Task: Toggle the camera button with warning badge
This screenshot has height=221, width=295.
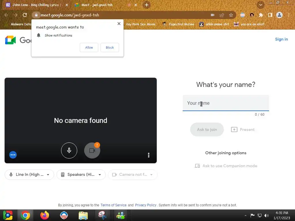Action: pos(92,150)
